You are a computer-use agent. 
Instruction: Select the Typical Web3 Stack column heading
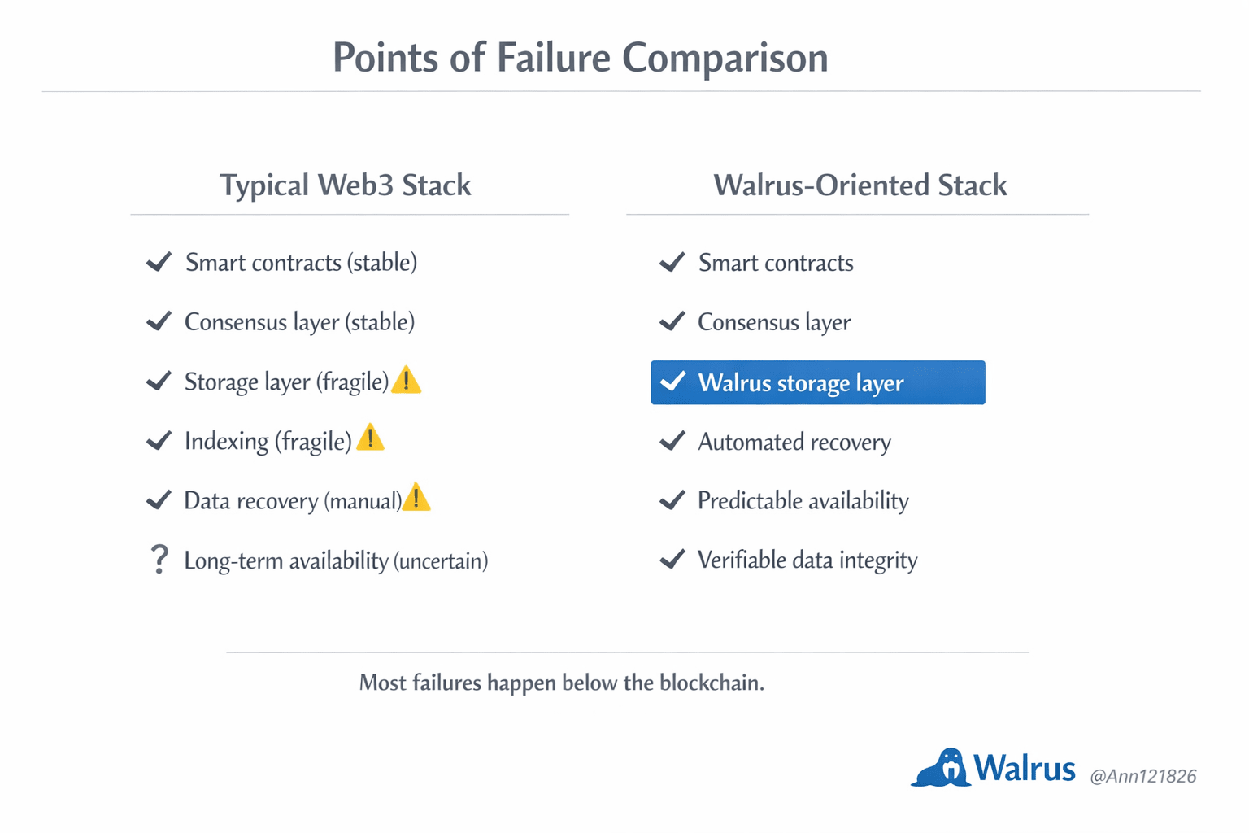coord(346,185)
